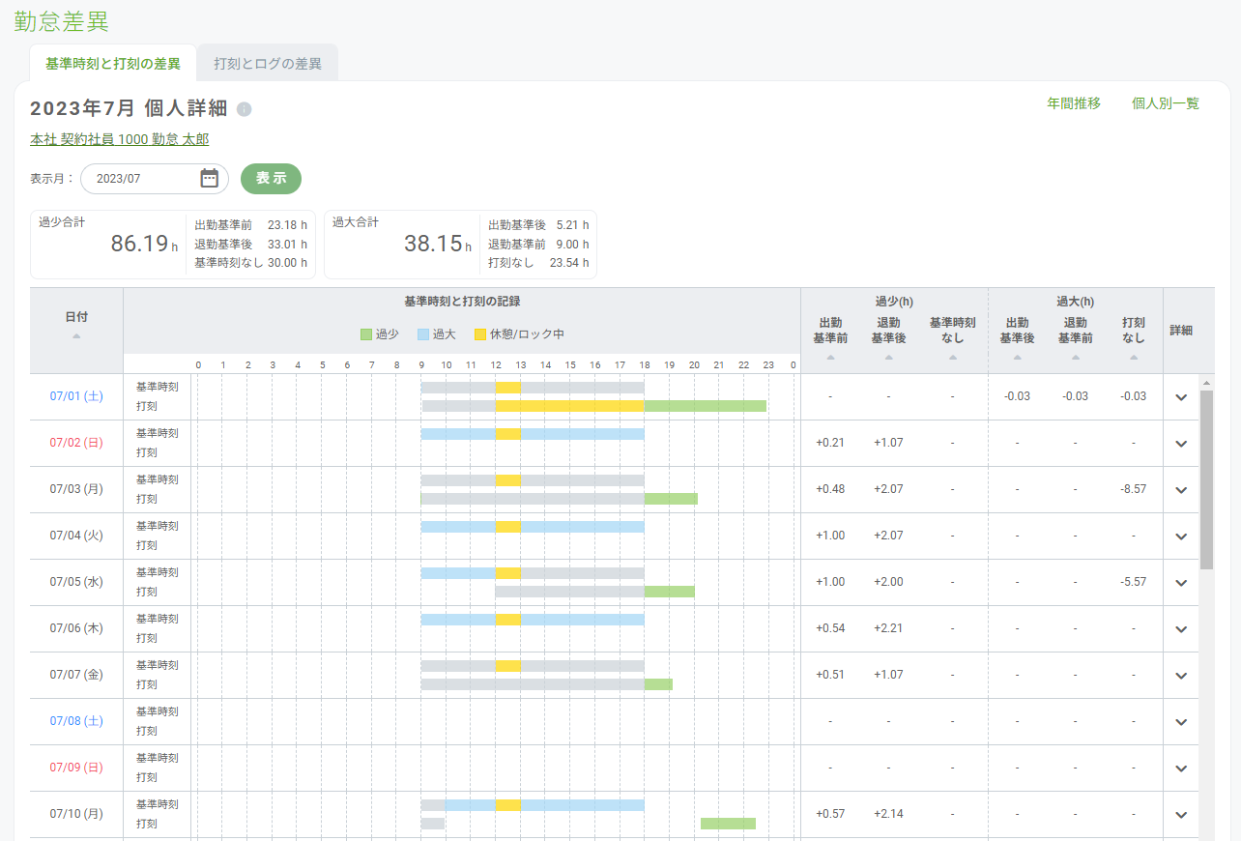Sort by 出勤基準前 under 過少
The height and width of the screenshot is (841, 1241).
coord(831,357)
